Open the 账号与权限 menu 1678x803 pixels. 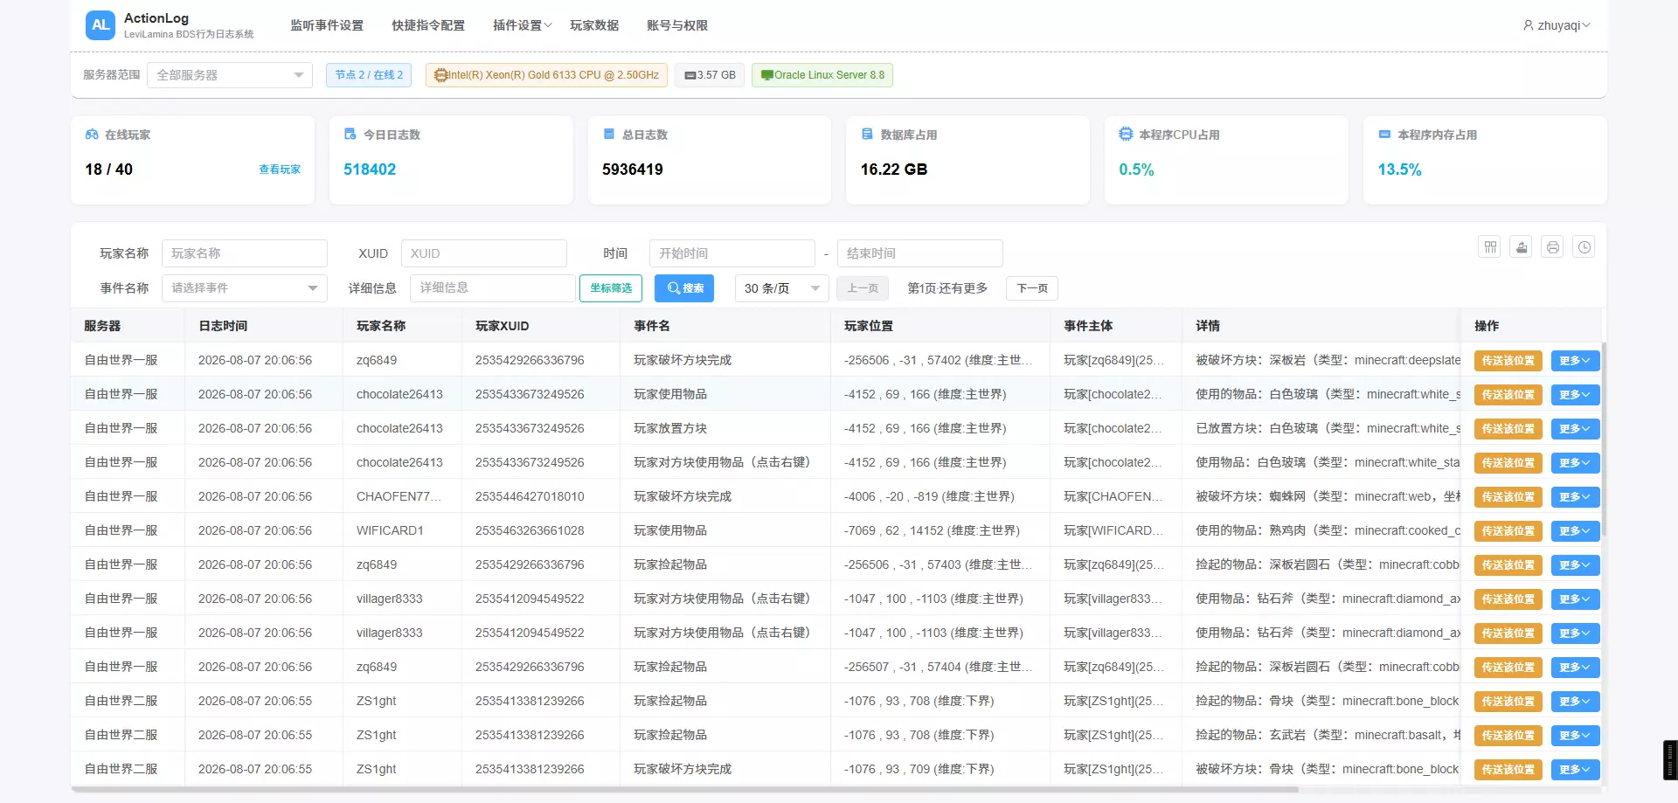click(677, 25)
